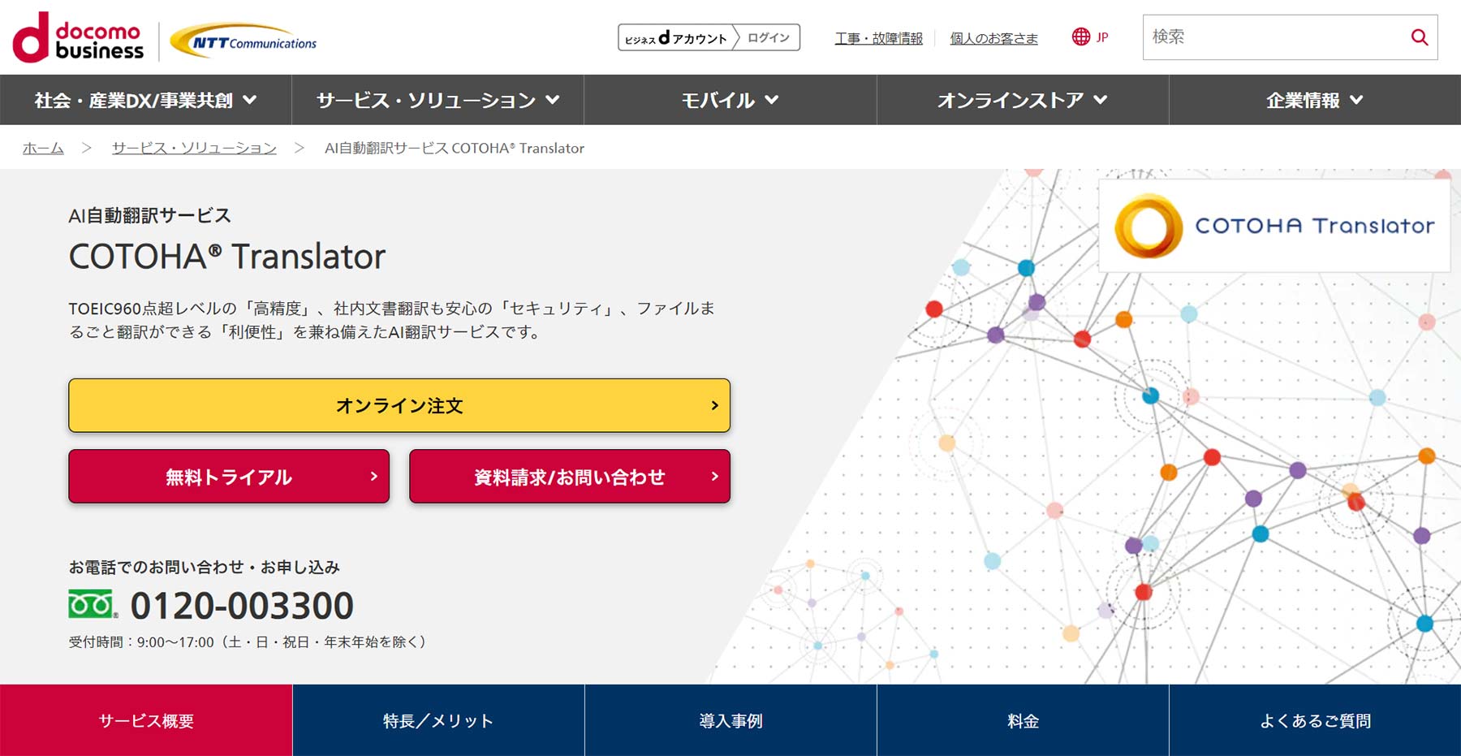
Task: Click AI自動翻訳サービス subtitle text
Action: (150, 215)
